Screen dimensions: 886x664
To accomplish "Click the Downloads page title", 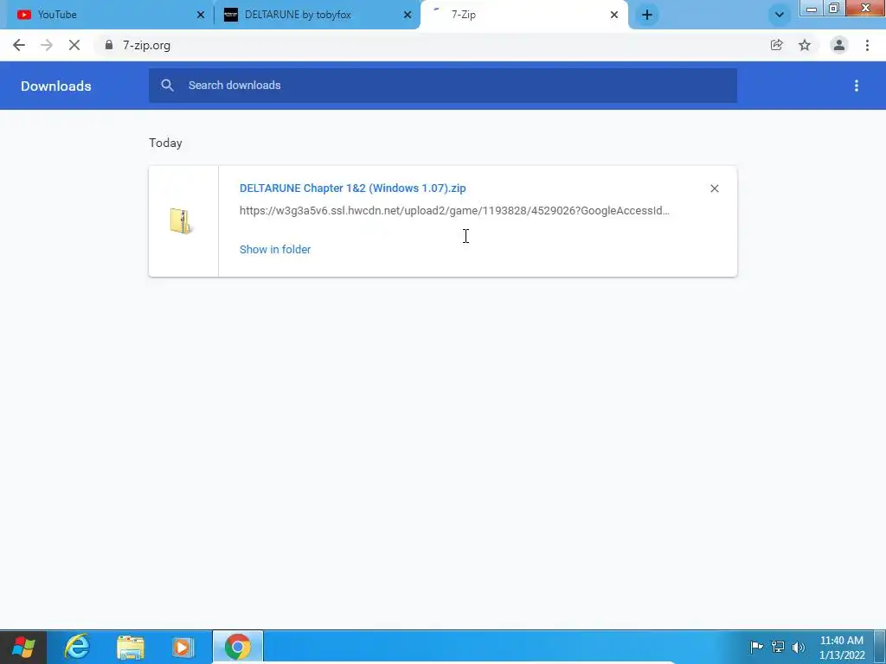I will point(56,86).
